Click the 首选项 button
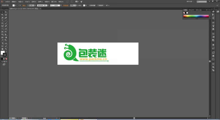220x120 pixels. tap(101, 5)
